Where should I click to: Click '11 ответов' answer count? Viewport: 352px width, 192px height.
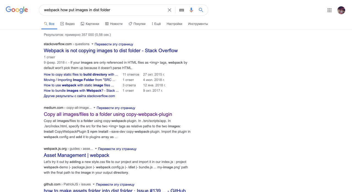point(131,74)
